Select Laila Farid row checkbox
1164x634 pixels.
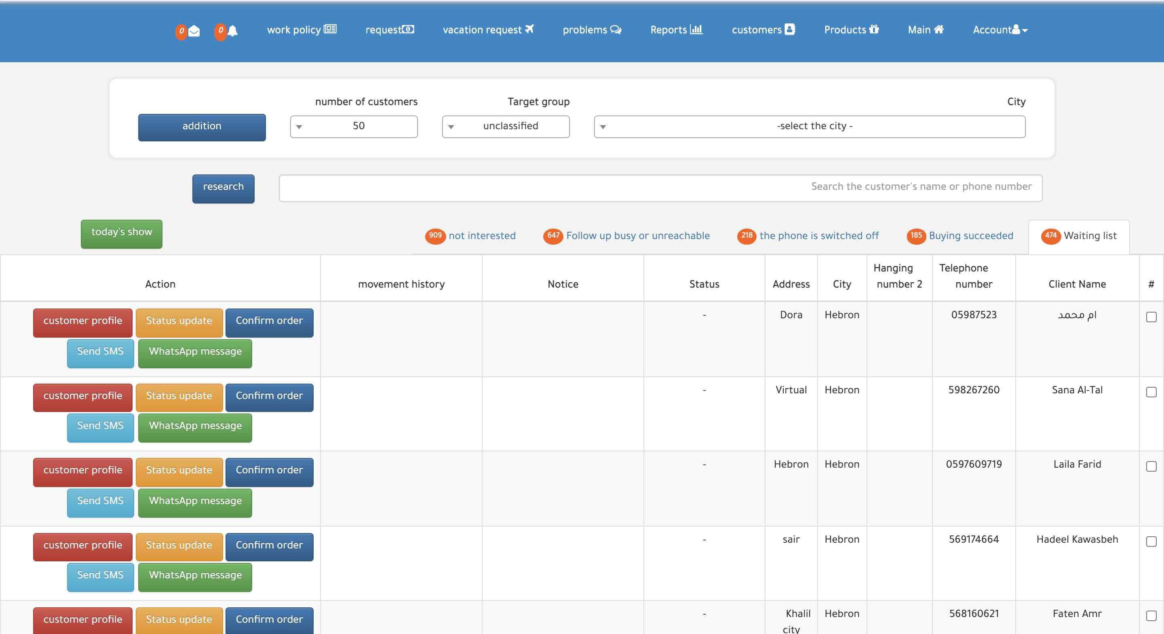pyautogui.click(x=1151, y=466)
